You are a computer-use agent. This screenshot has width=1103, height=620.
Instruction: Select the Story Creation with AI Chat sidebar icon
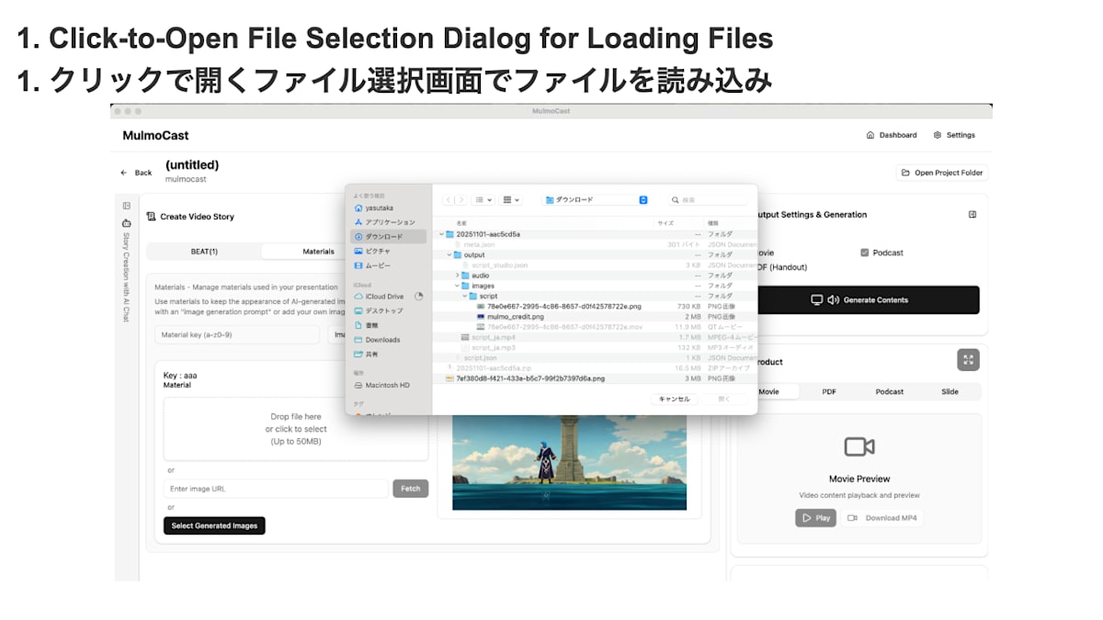click(126, 224)
